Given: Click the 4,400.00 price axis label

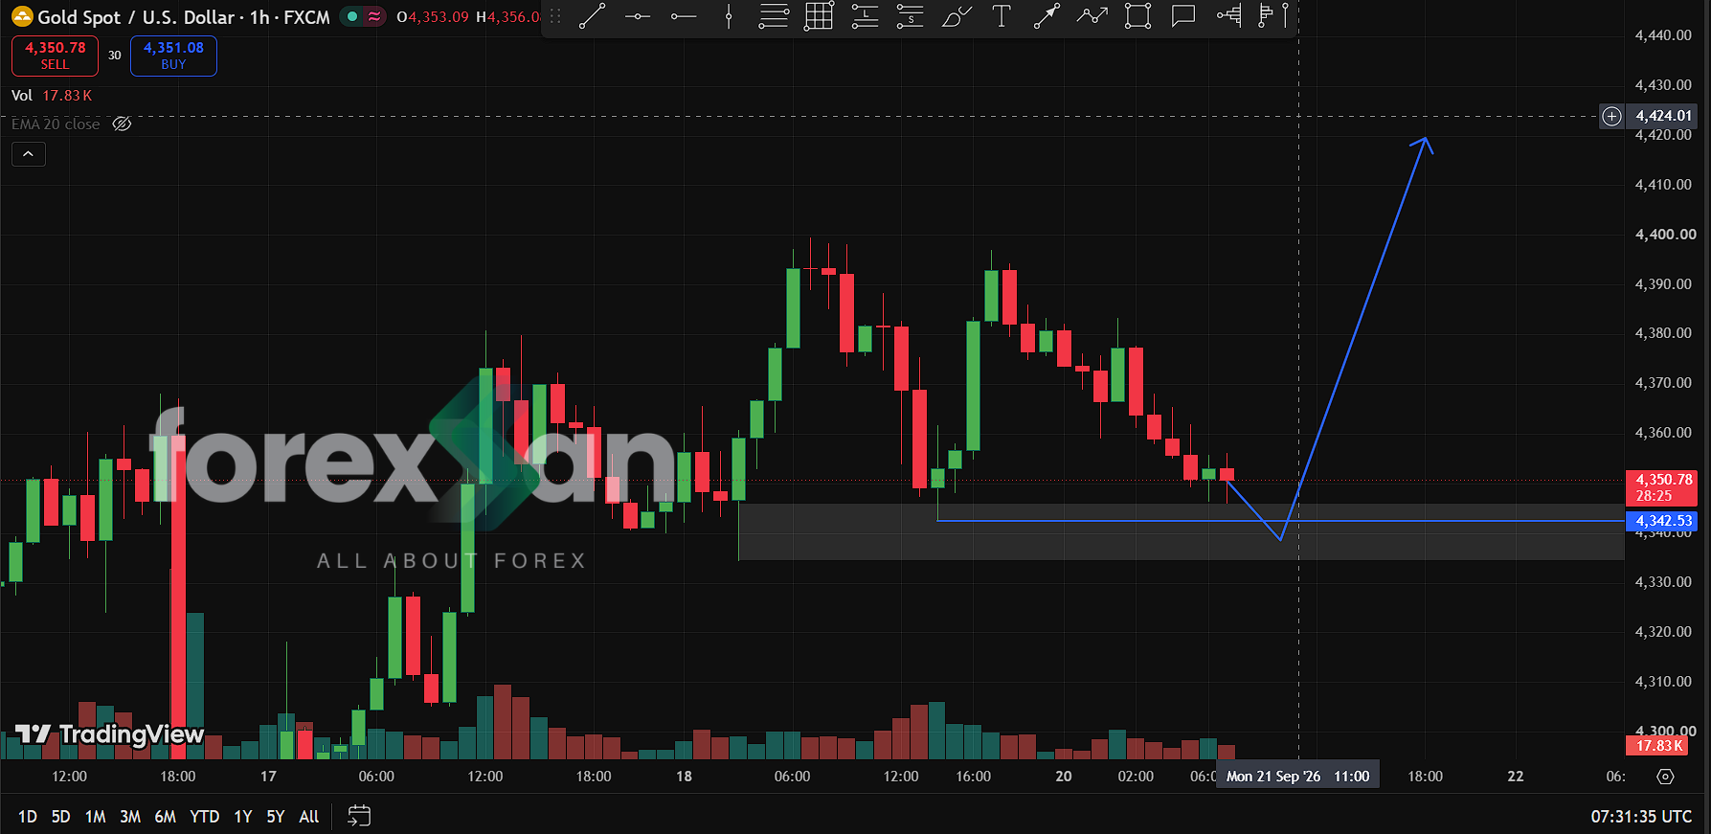Looking at the screenshot, I should (x=1664, y=235).
